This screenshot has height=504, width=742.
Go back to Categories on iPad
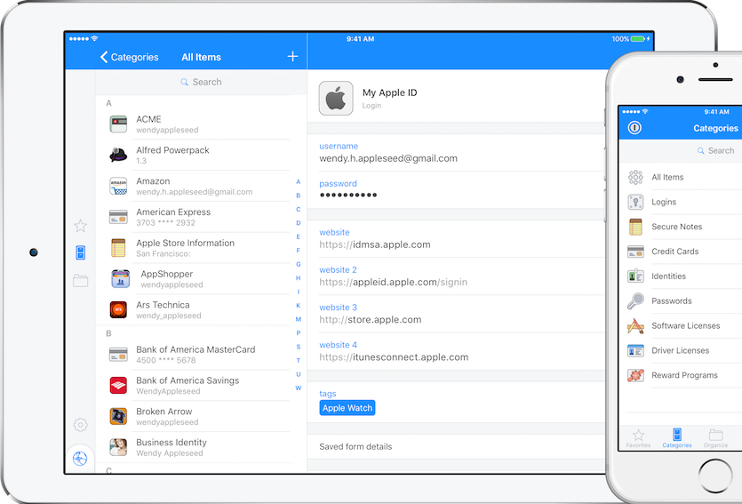point(130,57)
